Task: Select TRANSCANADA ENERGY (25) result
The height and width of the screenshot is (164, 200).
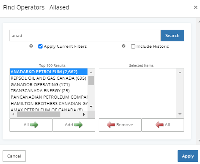Action: pos(49,91)
